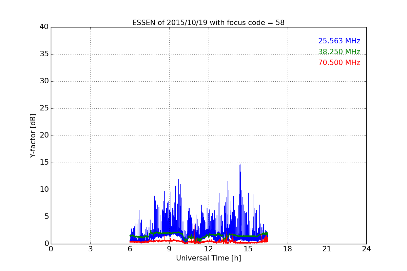Click the y-axis tick label 10

(x=44, y=190)
